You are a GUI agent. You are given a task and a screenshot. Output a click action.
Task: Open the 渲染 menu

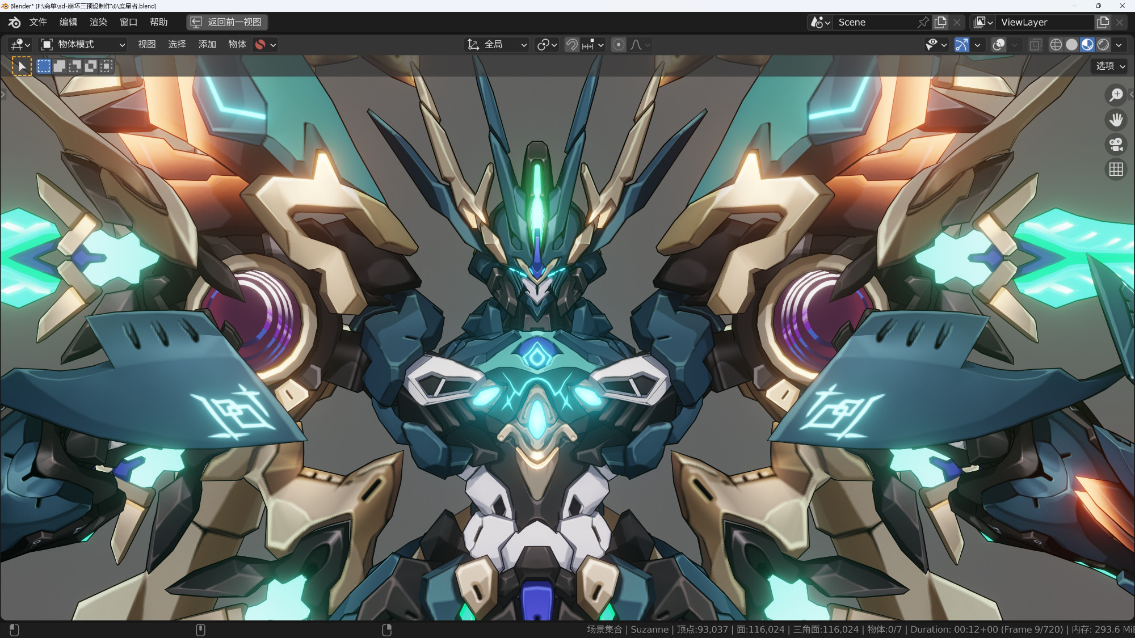tap(98, 22)
